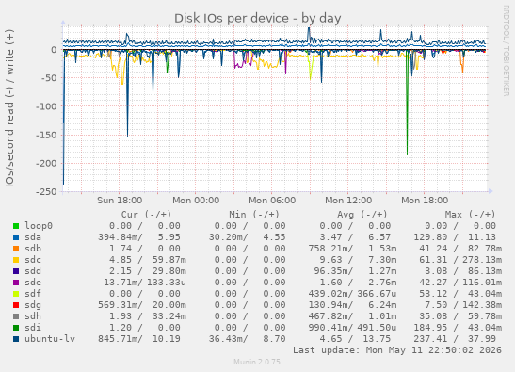The image size is (515, 372).
Task: Select the sdd device label
Action: 33,271
